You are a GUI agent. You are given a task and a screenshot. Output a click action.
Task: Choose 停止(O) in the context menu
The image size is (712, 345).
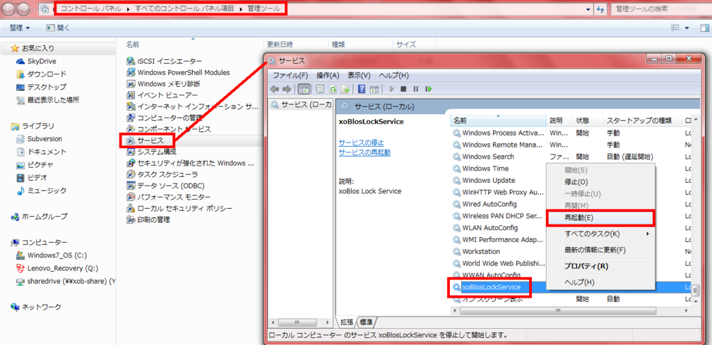[600, 182]
